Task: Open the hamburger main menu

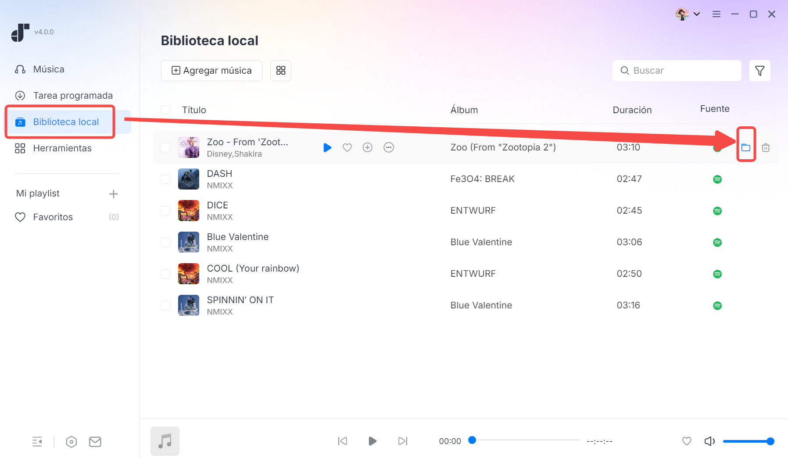Action: pos(716,14)
